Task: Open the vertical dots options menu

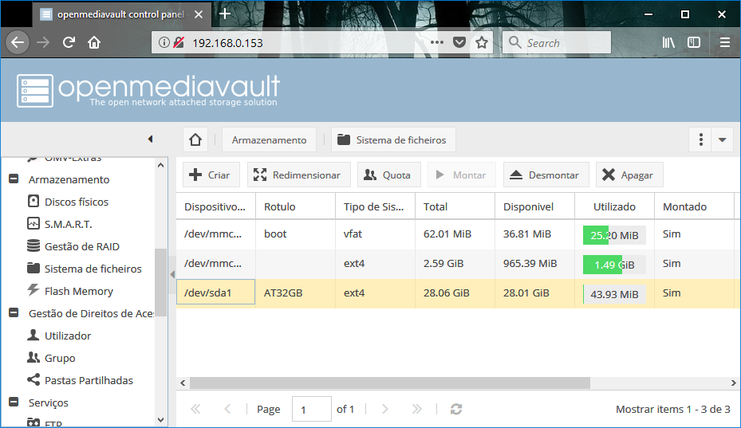Action: coord(700,139)
